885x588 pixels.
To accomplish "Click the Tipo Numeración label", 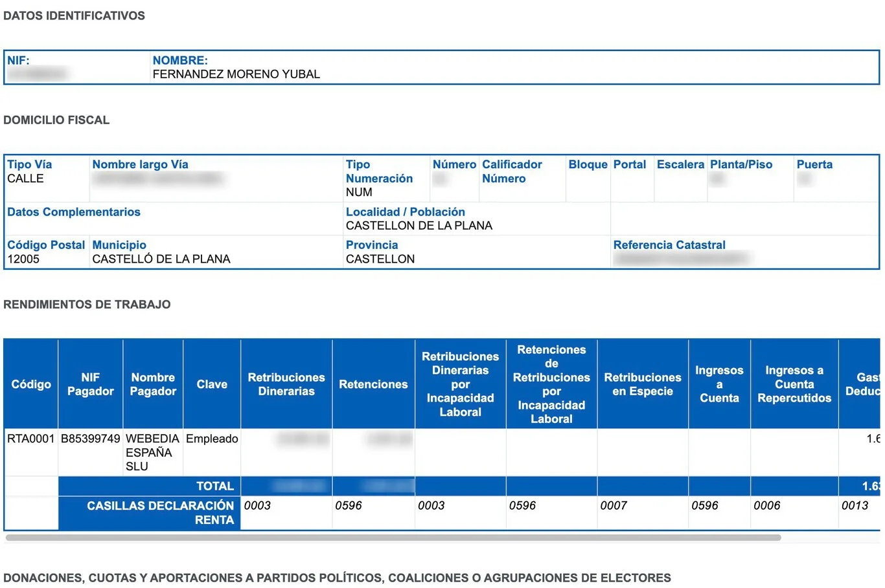I will click(379, 171).
